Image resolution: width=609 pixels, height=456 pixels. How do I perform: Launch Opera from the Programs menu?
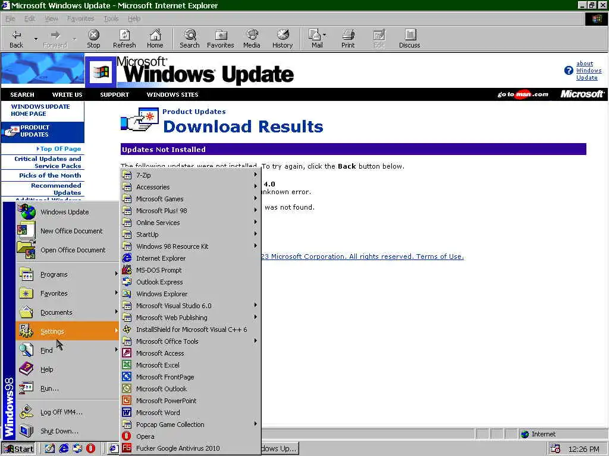[190, 436]
